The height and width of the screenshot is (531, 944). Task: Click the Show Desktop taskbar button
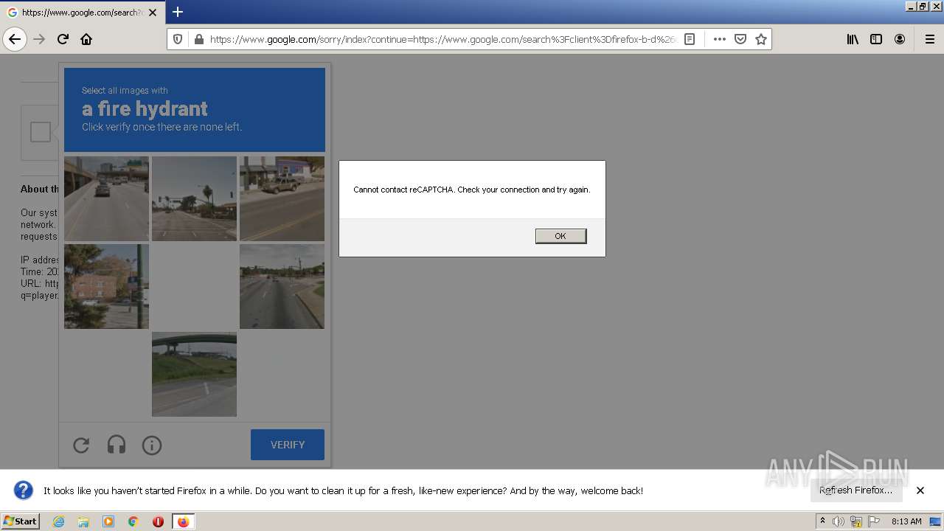tap(936, 521)
